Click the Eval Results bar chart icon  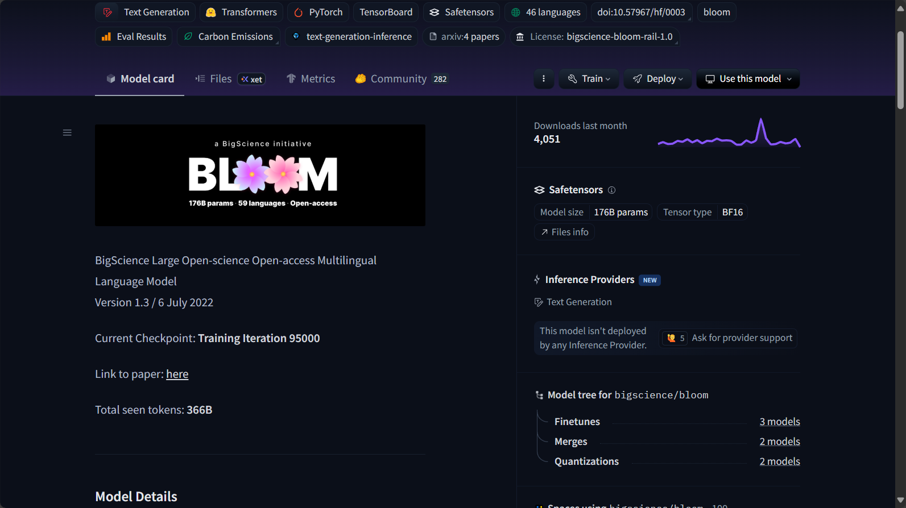[106, 36]
